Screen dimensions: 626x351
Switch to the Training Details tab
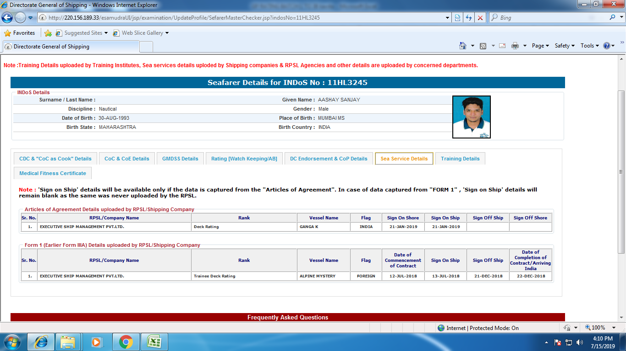[460, 159]
